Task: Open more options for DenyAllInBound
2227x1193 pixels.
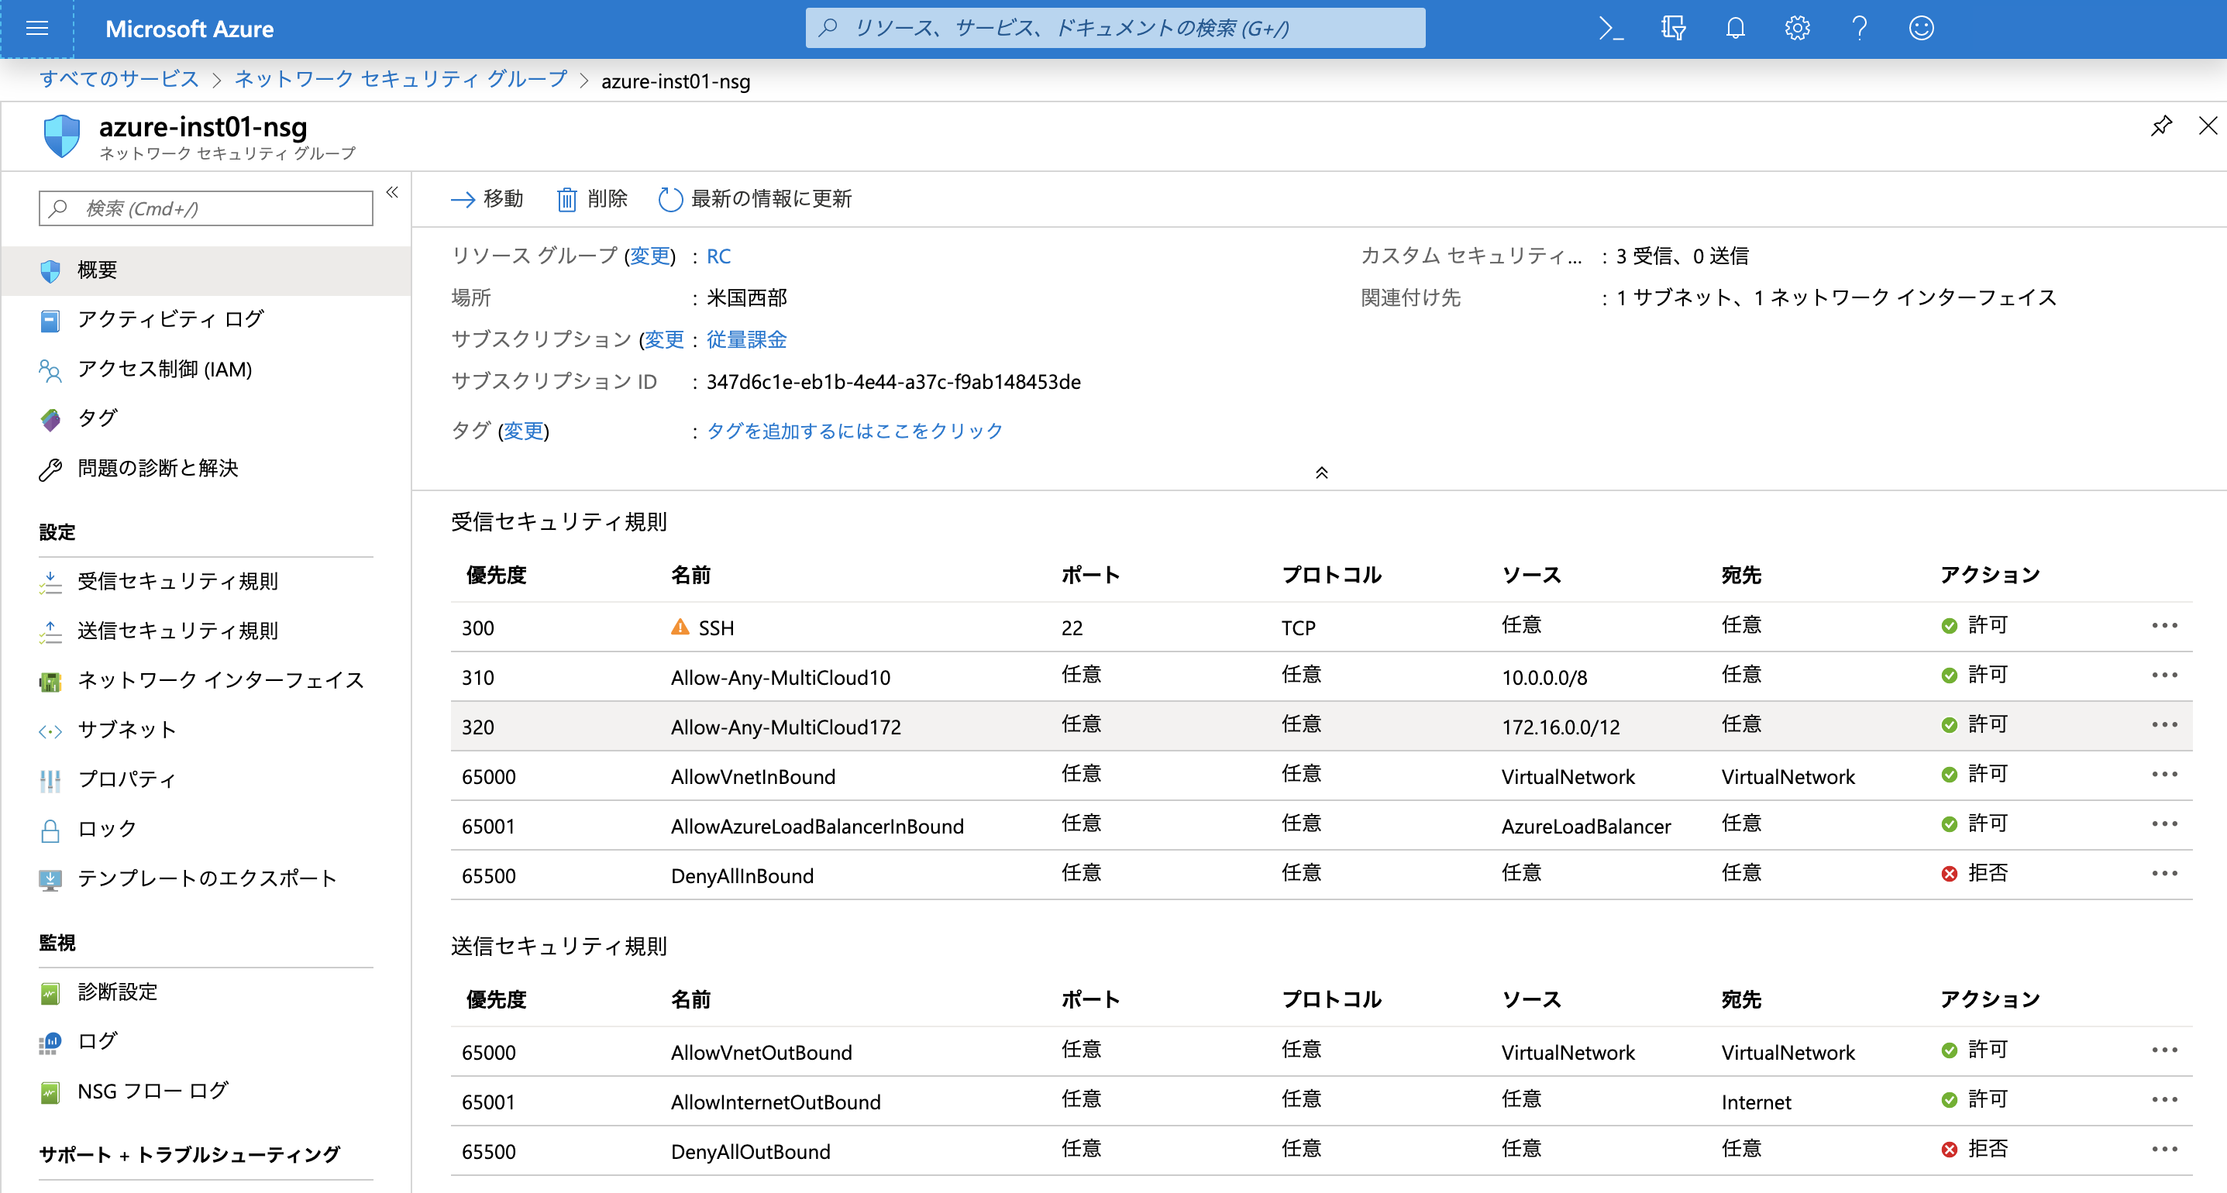Action: tap(2165, 873)
